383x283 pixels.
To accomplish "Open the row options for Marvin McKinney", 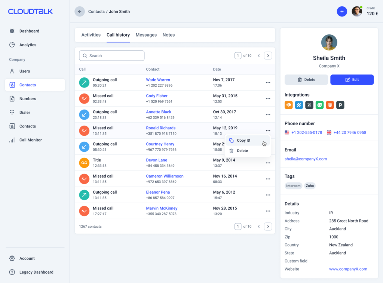I will click(268, 211).
